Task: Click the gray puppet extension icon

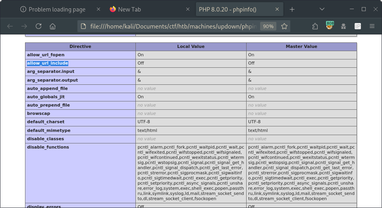Action: [343, 26]
